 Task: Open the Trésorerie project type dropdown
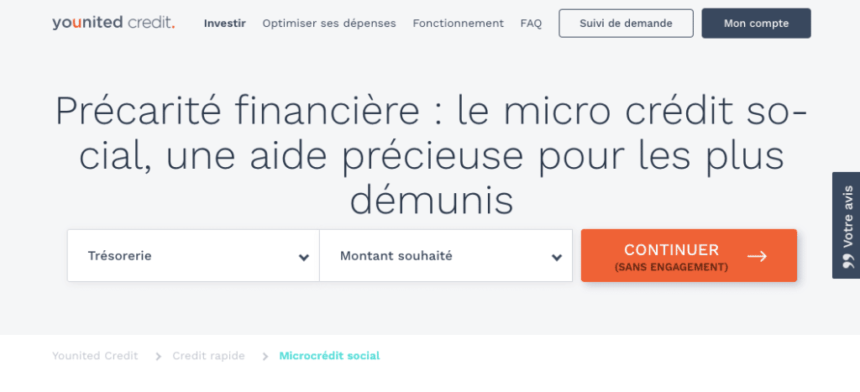pos(193,256)
